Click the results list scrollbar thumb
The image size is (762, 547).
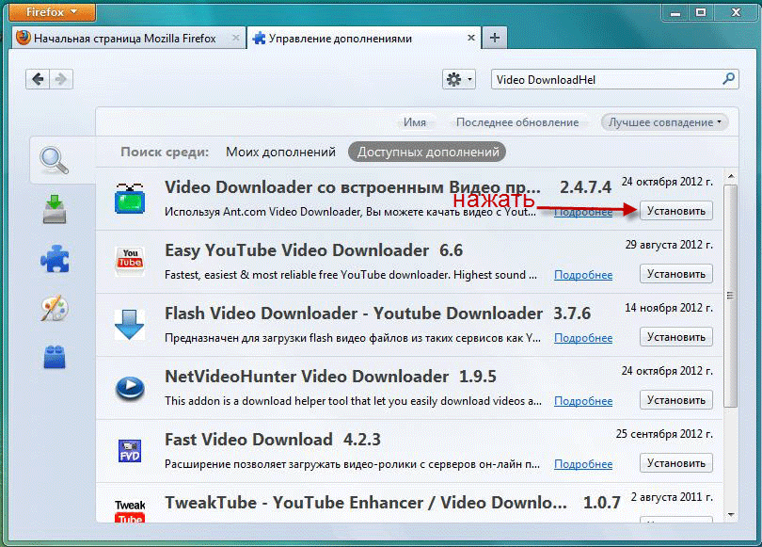click(731, 296)
